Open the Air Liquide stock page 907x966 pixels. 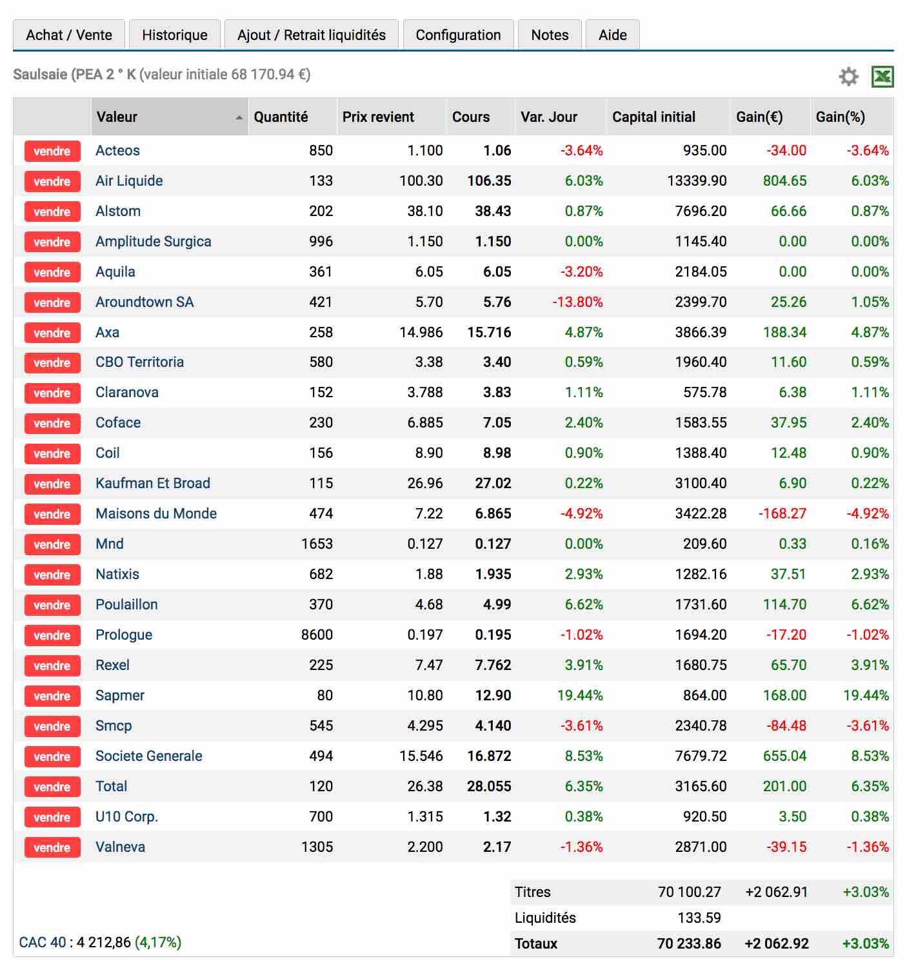click(129, 181)
